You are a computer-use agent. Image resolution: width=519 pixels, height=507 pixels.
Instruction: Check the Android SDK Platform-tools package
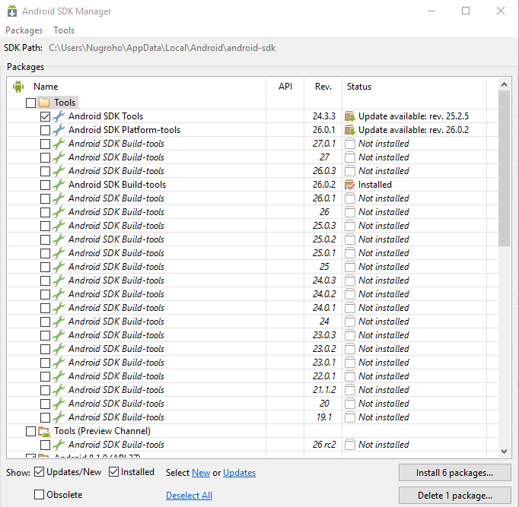pyautogui.click(x=45, y=130)
